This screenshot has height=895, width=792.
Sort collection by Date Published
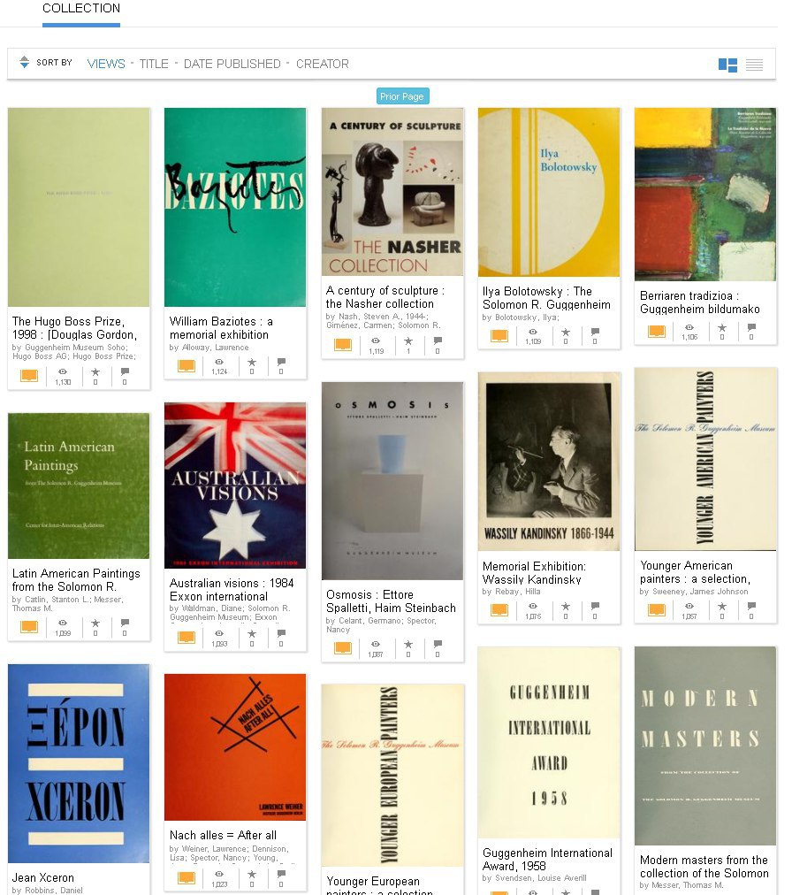click(x=232, y=64)
